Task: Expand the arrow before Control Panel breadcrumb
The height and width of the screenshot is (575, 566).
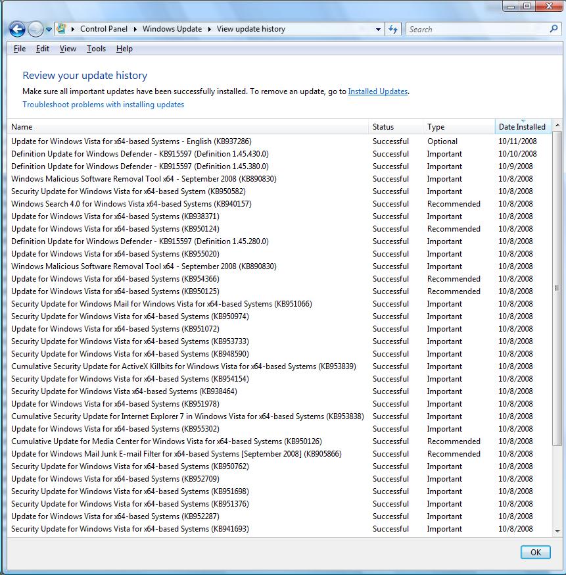Action: (x=72, y=30)
